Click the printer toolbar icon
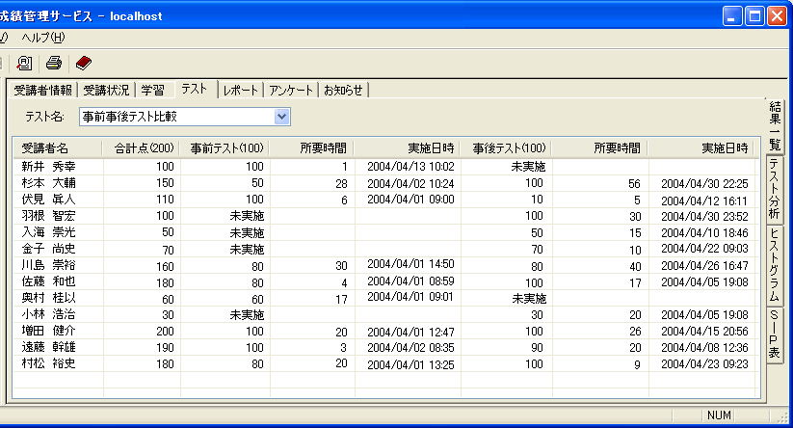The height and width of the screenshot is (428, 793). click(54, 64)
